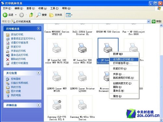Image resolution: width=163 pixels, height=122 pixels.
Task: Open the 文件 (File) menu
Action: 7,8
